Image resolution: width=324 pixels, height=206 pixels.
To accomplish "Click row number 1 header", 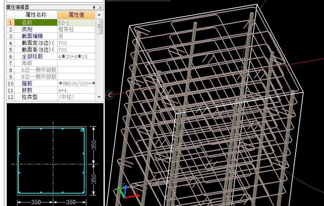I will 11,22.
